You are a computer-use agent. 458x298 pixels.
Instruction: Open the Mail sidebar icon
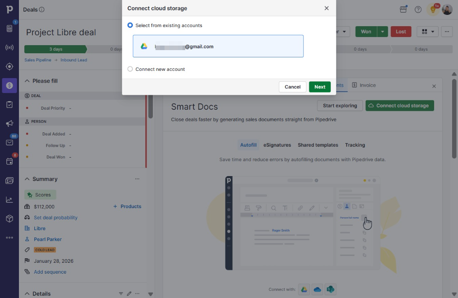pos(9,142)
